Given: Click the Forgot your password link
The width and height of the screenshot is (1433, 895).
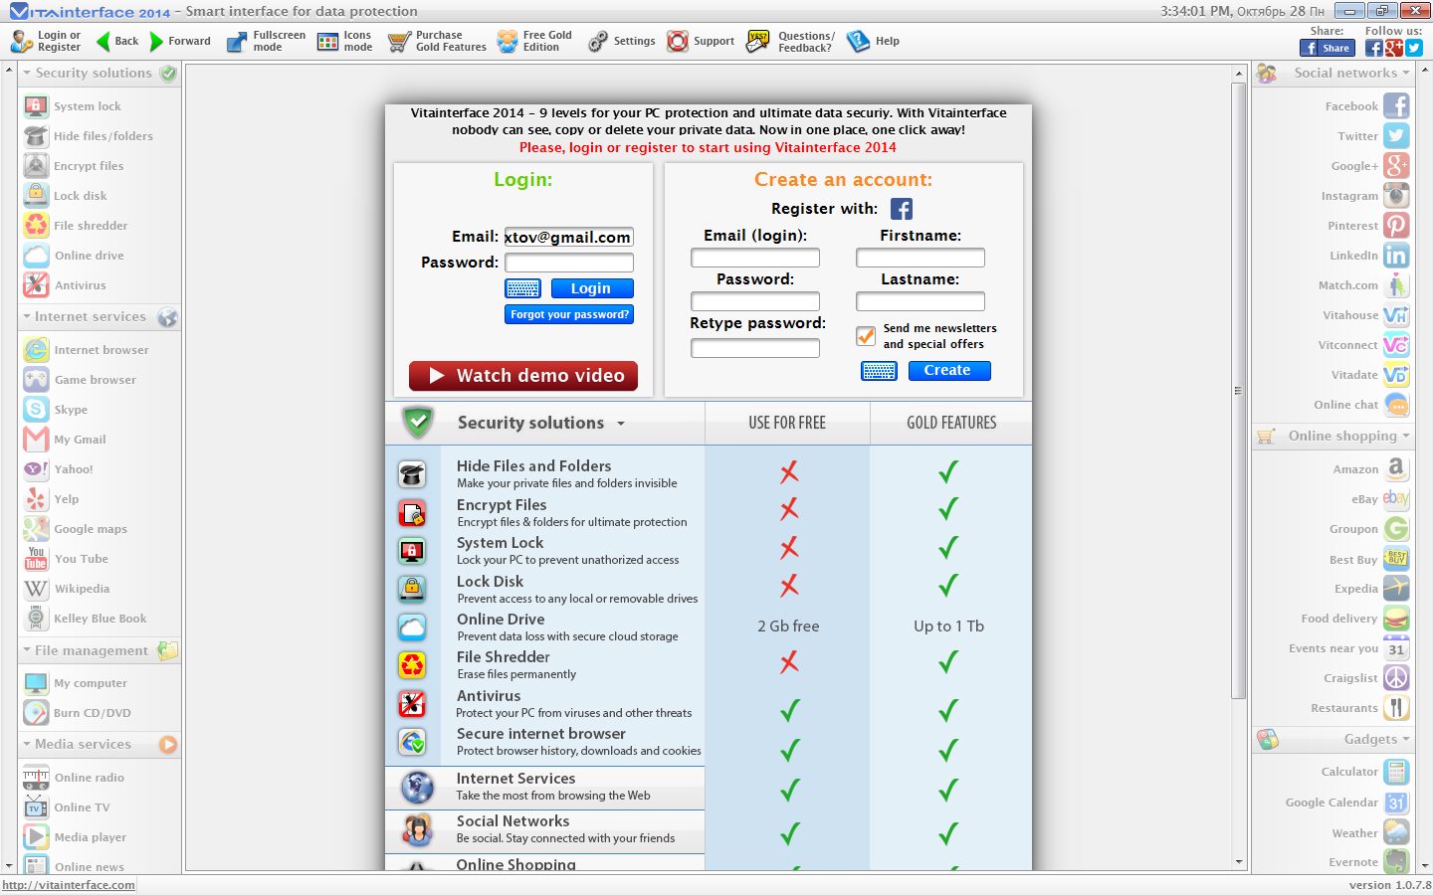Looking at the screenshot, I should click(x=569, y=314).
